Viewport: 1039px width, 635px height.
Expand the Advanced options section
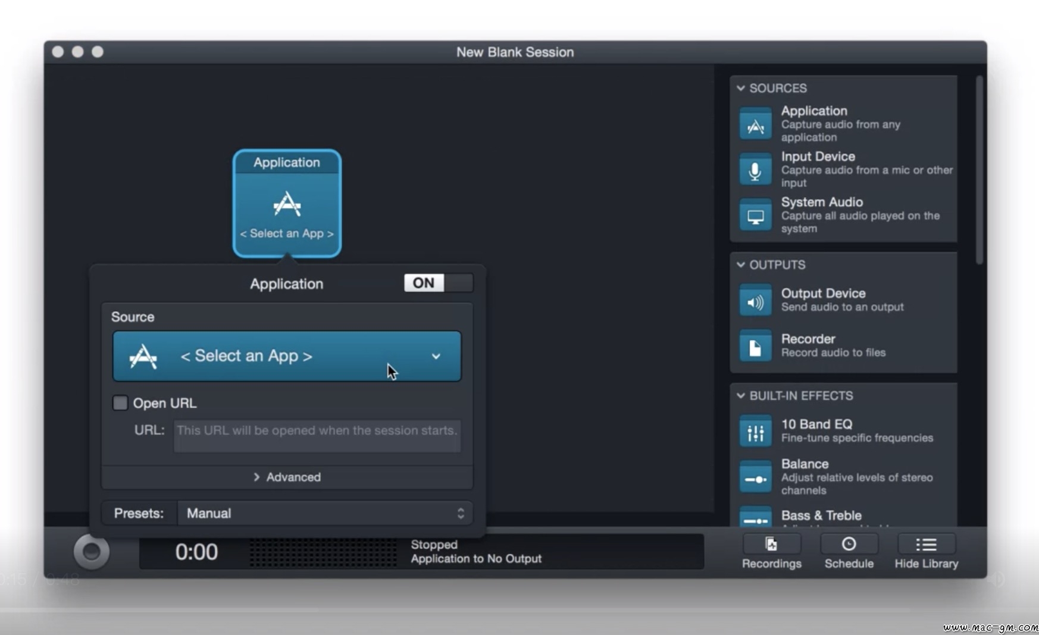(287, 477)
